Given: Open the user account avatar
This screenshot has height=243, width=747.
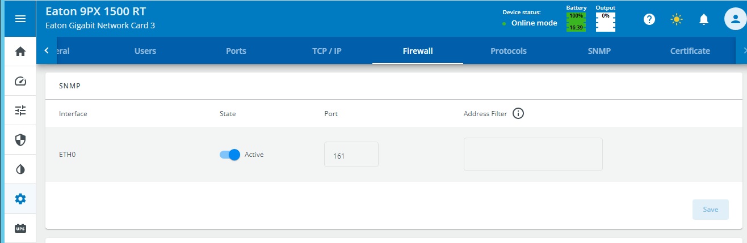Looking at the screenshot, I should pyautogui.click(x=735, y=19).
